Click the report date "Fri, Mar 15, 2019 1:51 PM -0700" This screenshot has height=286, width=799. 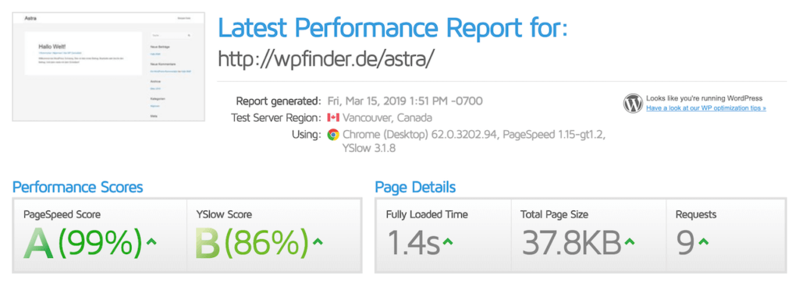(405, 101)
